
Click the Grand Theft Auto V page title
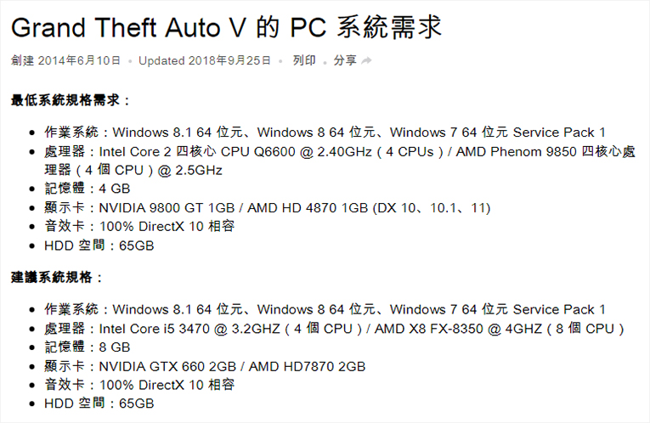click(x=226, y=26)
